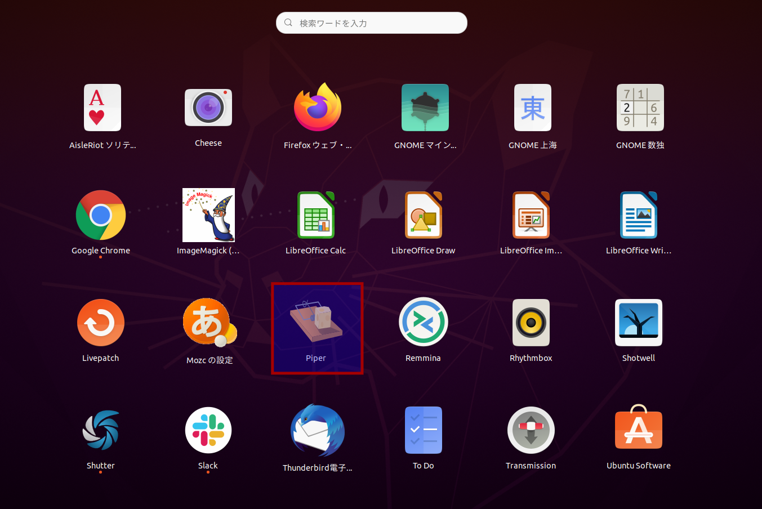This screenshot has height=509, width=762.
Task: Click the "Google Chrome" label text
Action: click(101, 251)
